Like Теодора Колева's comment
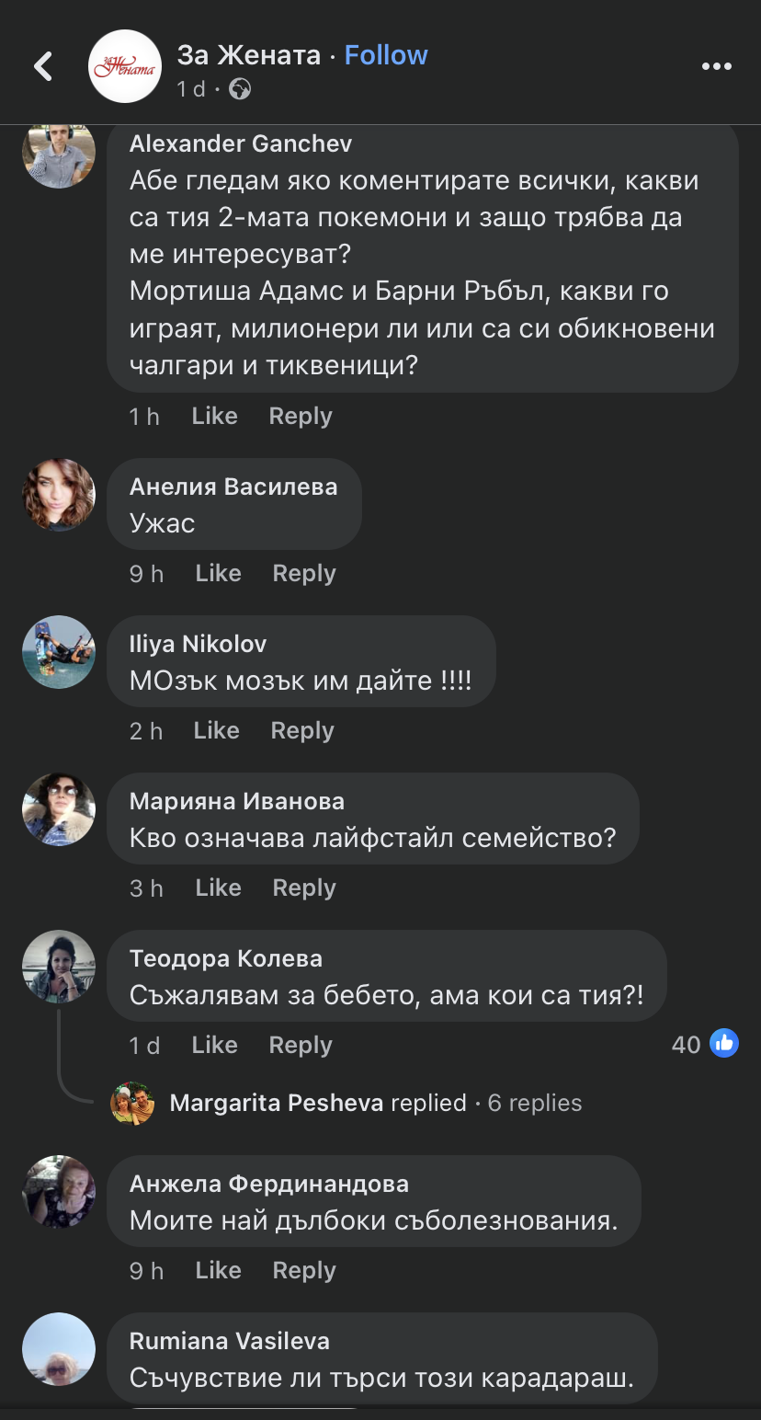This screenshot has width=761, height=1420. click(x=214, y=1045)
